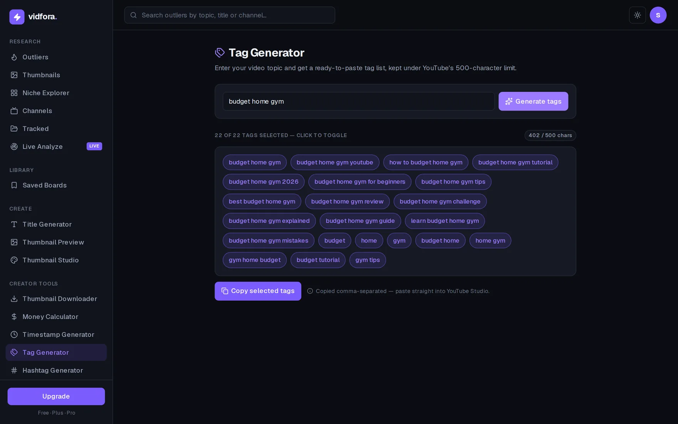The height and width of the screenshot is (424, 678).
Task: Toggle the 'home gym' tag
Action: (x=490, y=241)
